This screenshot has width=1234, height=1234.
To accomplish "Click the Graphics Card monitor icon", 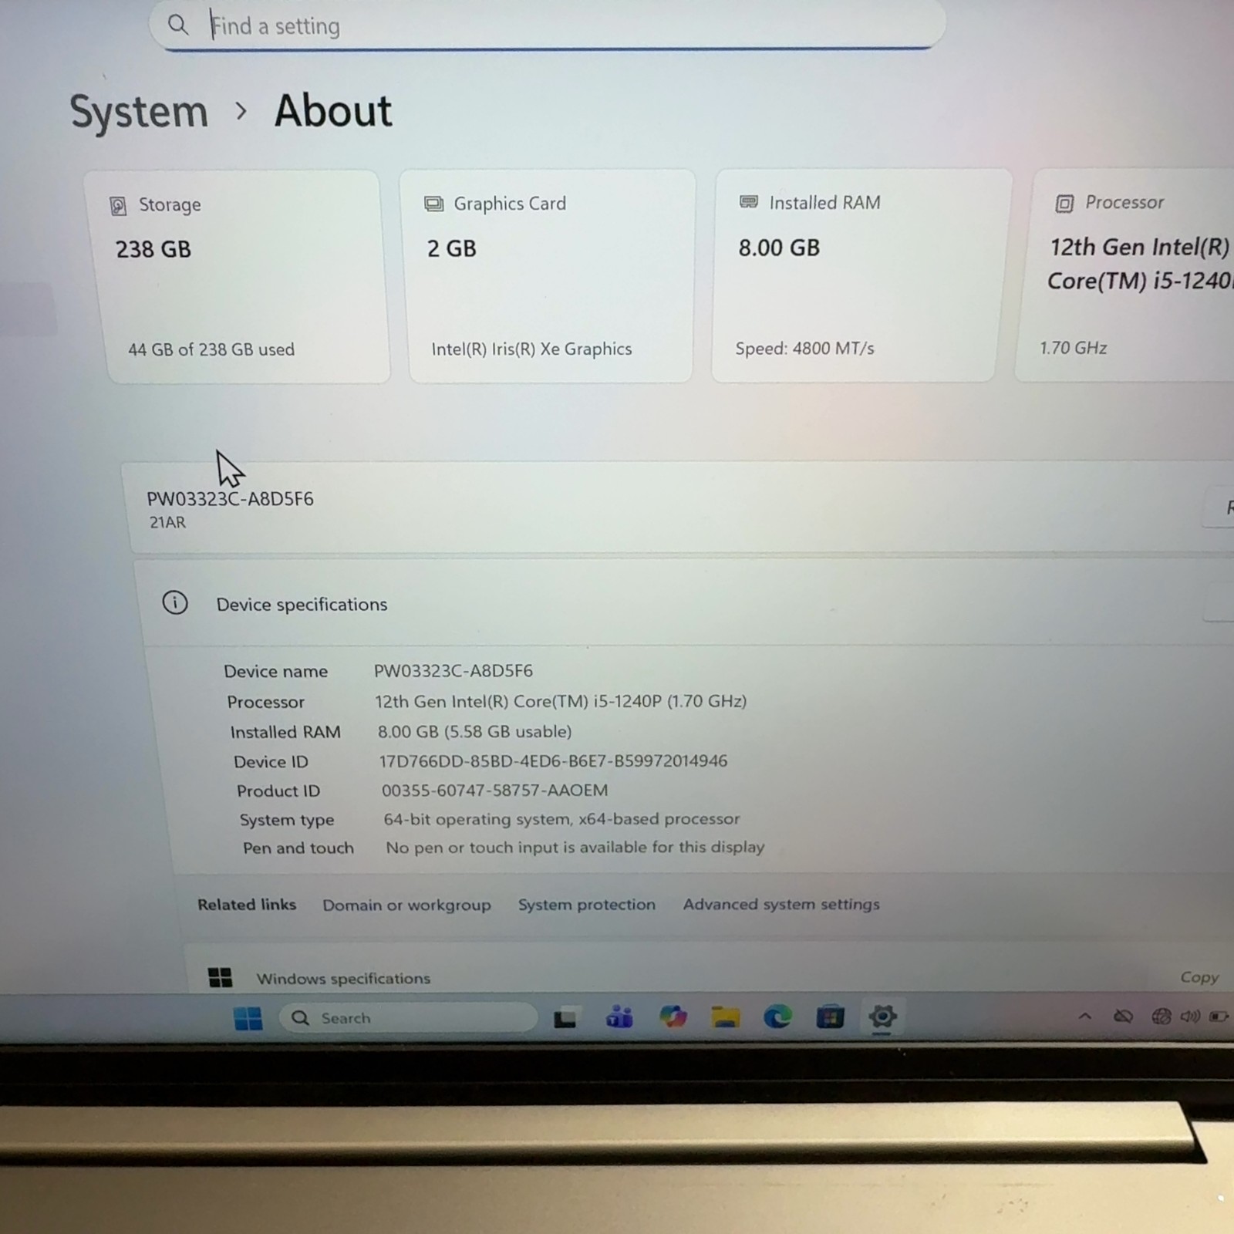I will point(433,204).
